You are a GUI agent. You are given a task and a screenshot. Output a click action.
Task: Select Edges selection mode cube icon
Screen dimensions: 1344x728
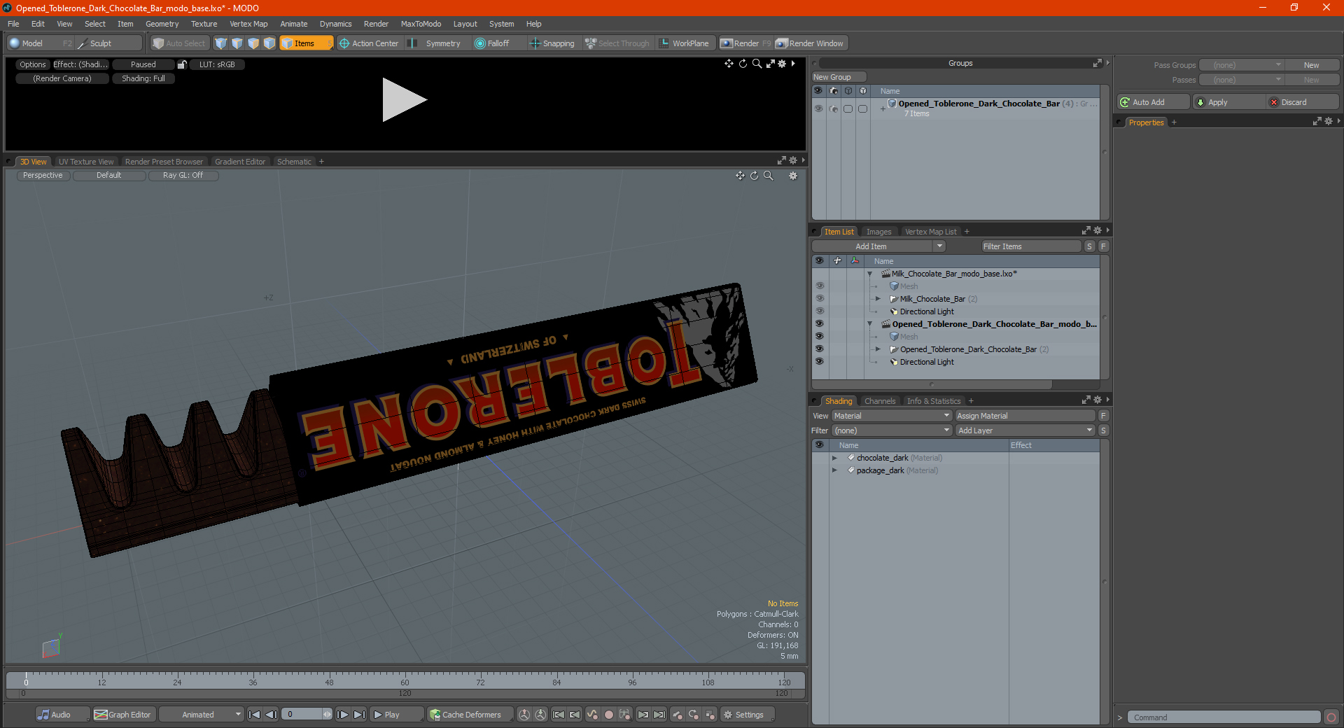coord(237,43)
